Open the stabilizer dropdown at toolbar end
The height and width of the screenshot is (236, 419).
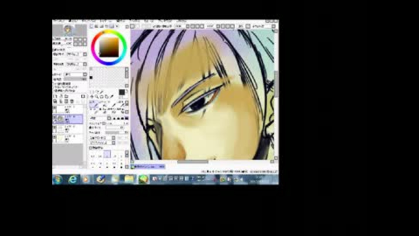[x=273, y=26]
